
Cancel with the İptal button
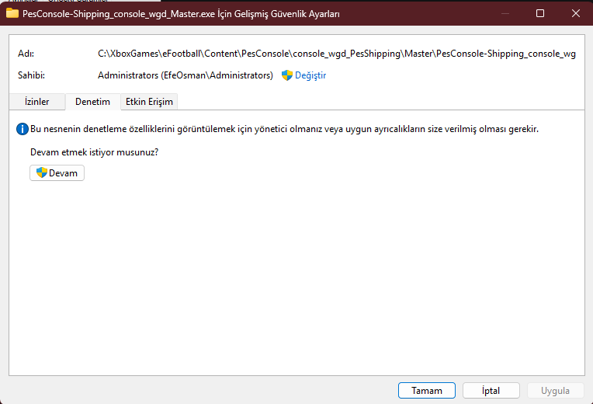[491, 390]
